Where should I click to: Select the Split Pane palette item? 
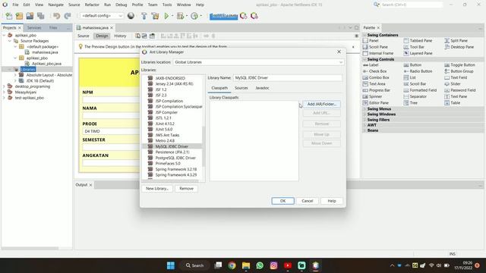(456, 40)
